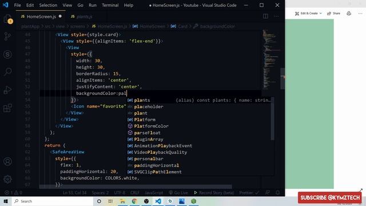Screen dimensions: 366x206
Task: Open the Selection menu
Action: pyautogui.click(x=48, y=5)
